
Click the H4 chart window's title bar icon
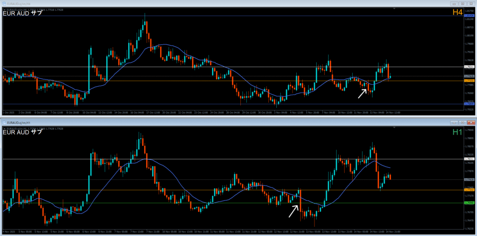point(3,3)
